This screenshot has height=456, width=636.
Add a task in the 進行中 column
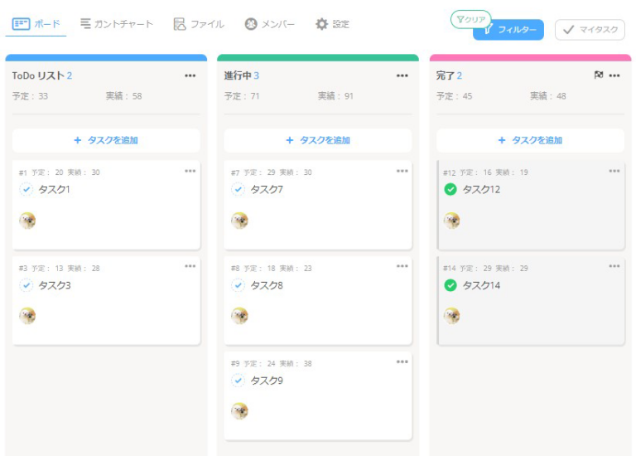point(318,140)
